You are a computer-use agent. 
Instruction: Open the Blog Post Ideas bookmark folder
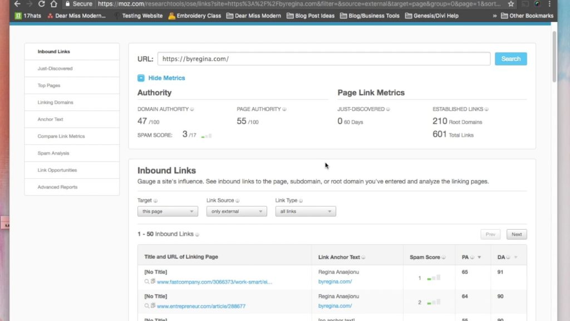tap(311, 16)
